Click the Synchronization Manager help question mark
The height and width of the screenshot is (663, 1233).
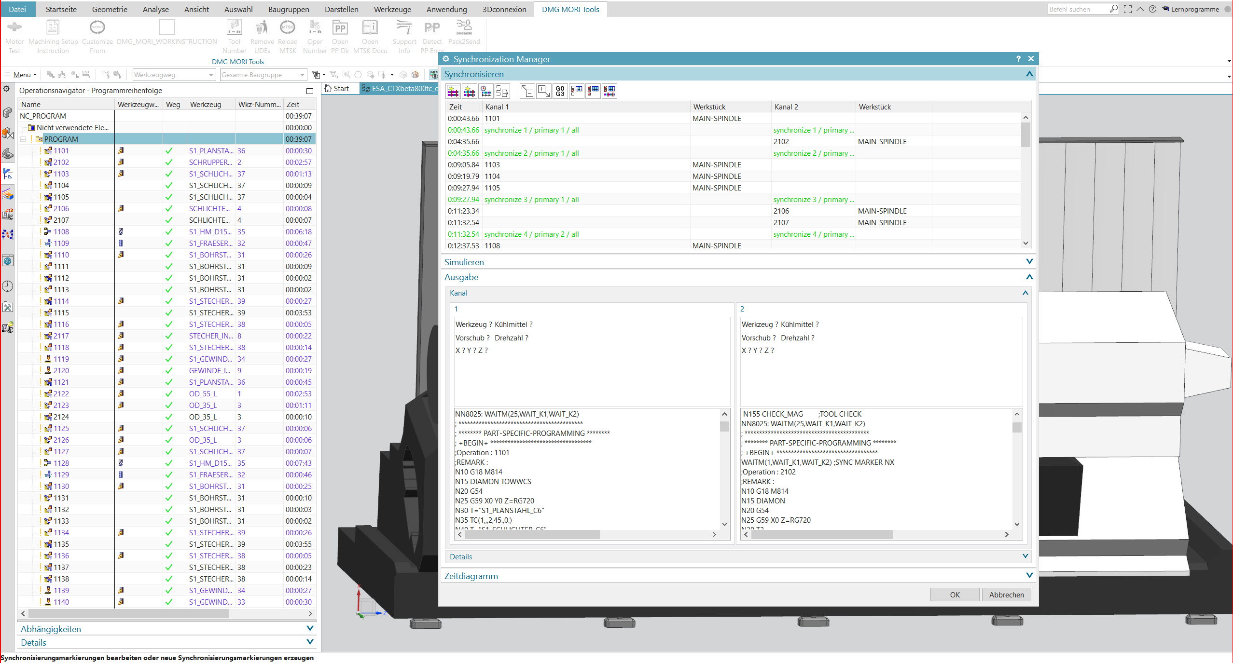click(x=1019, y=59)
